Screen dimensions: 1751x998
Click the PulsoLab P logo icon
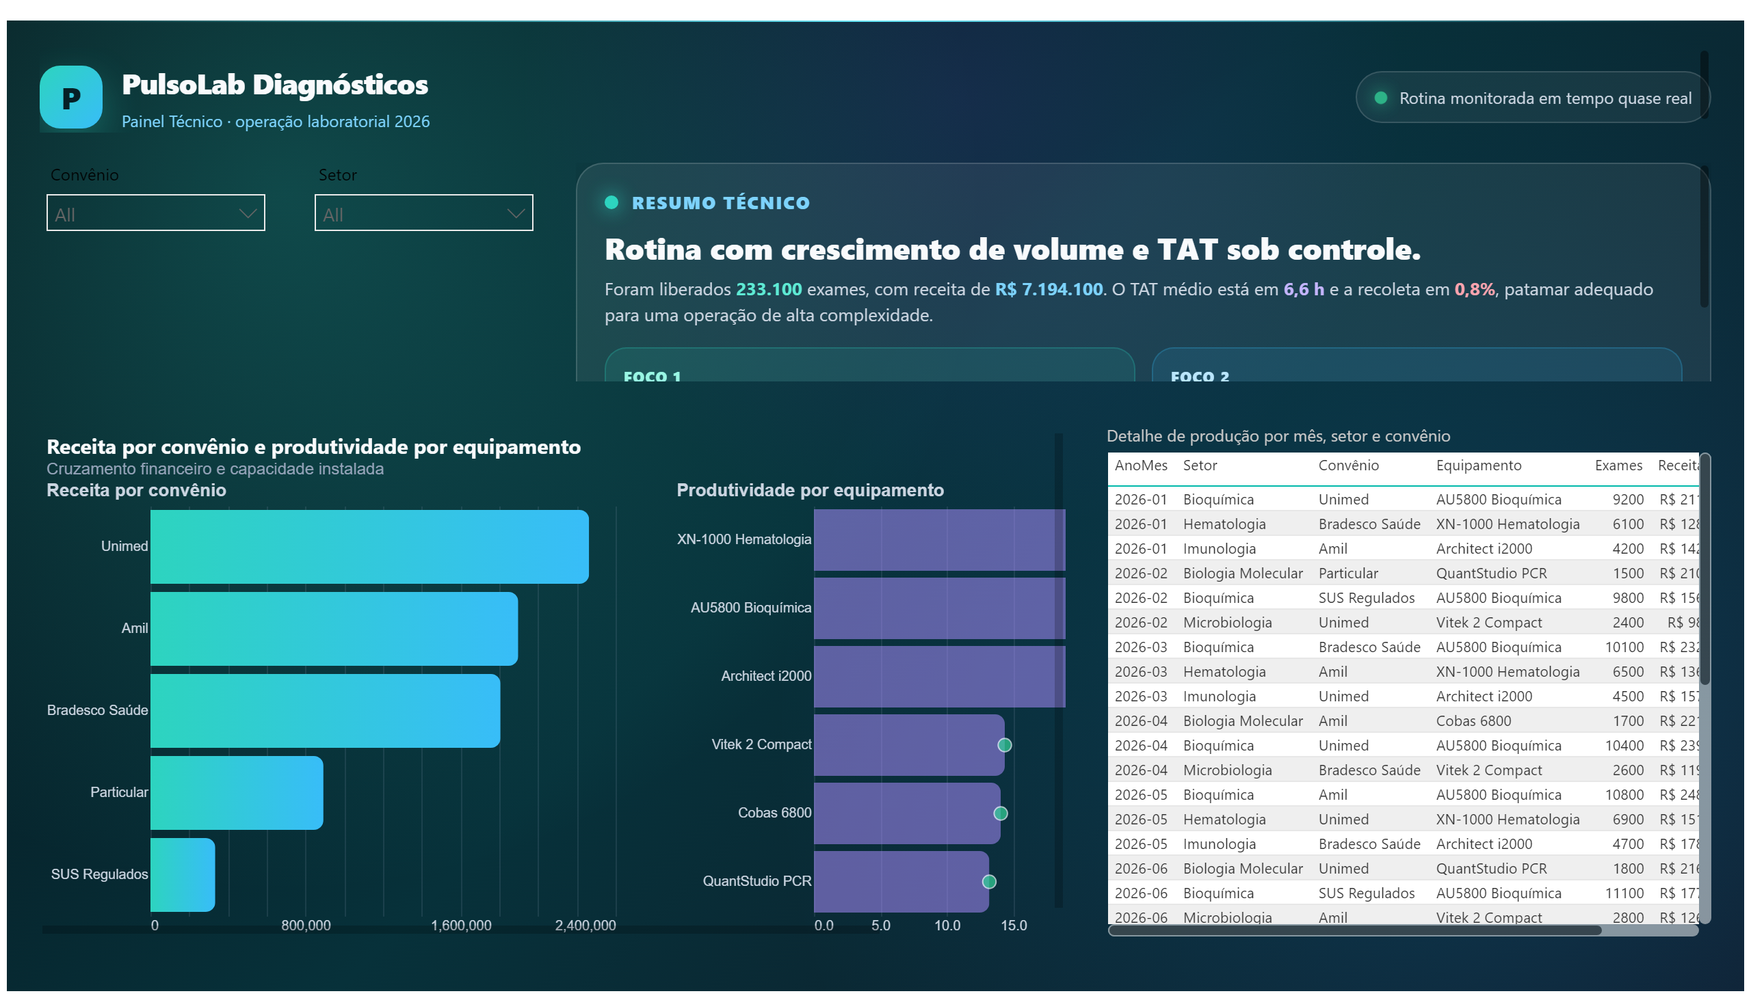coord(70,97)
